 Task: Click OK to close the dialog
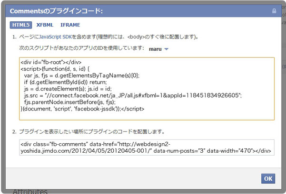tap(268, 178)
